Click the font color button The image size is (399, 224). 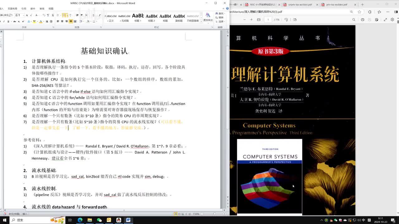(x=41, y=21)
